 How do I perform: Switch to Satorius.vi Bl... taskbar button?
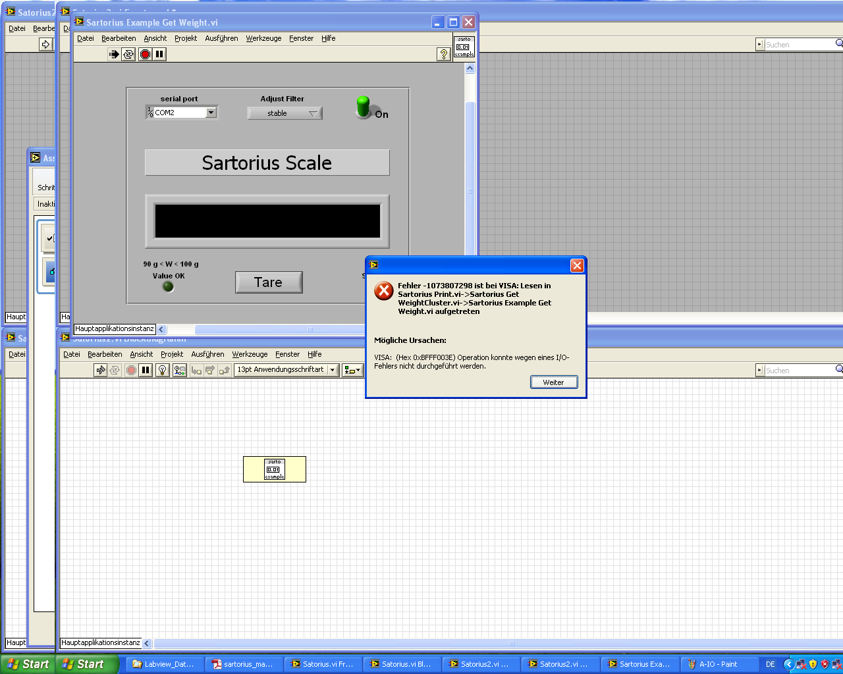(x=402, y=664)
